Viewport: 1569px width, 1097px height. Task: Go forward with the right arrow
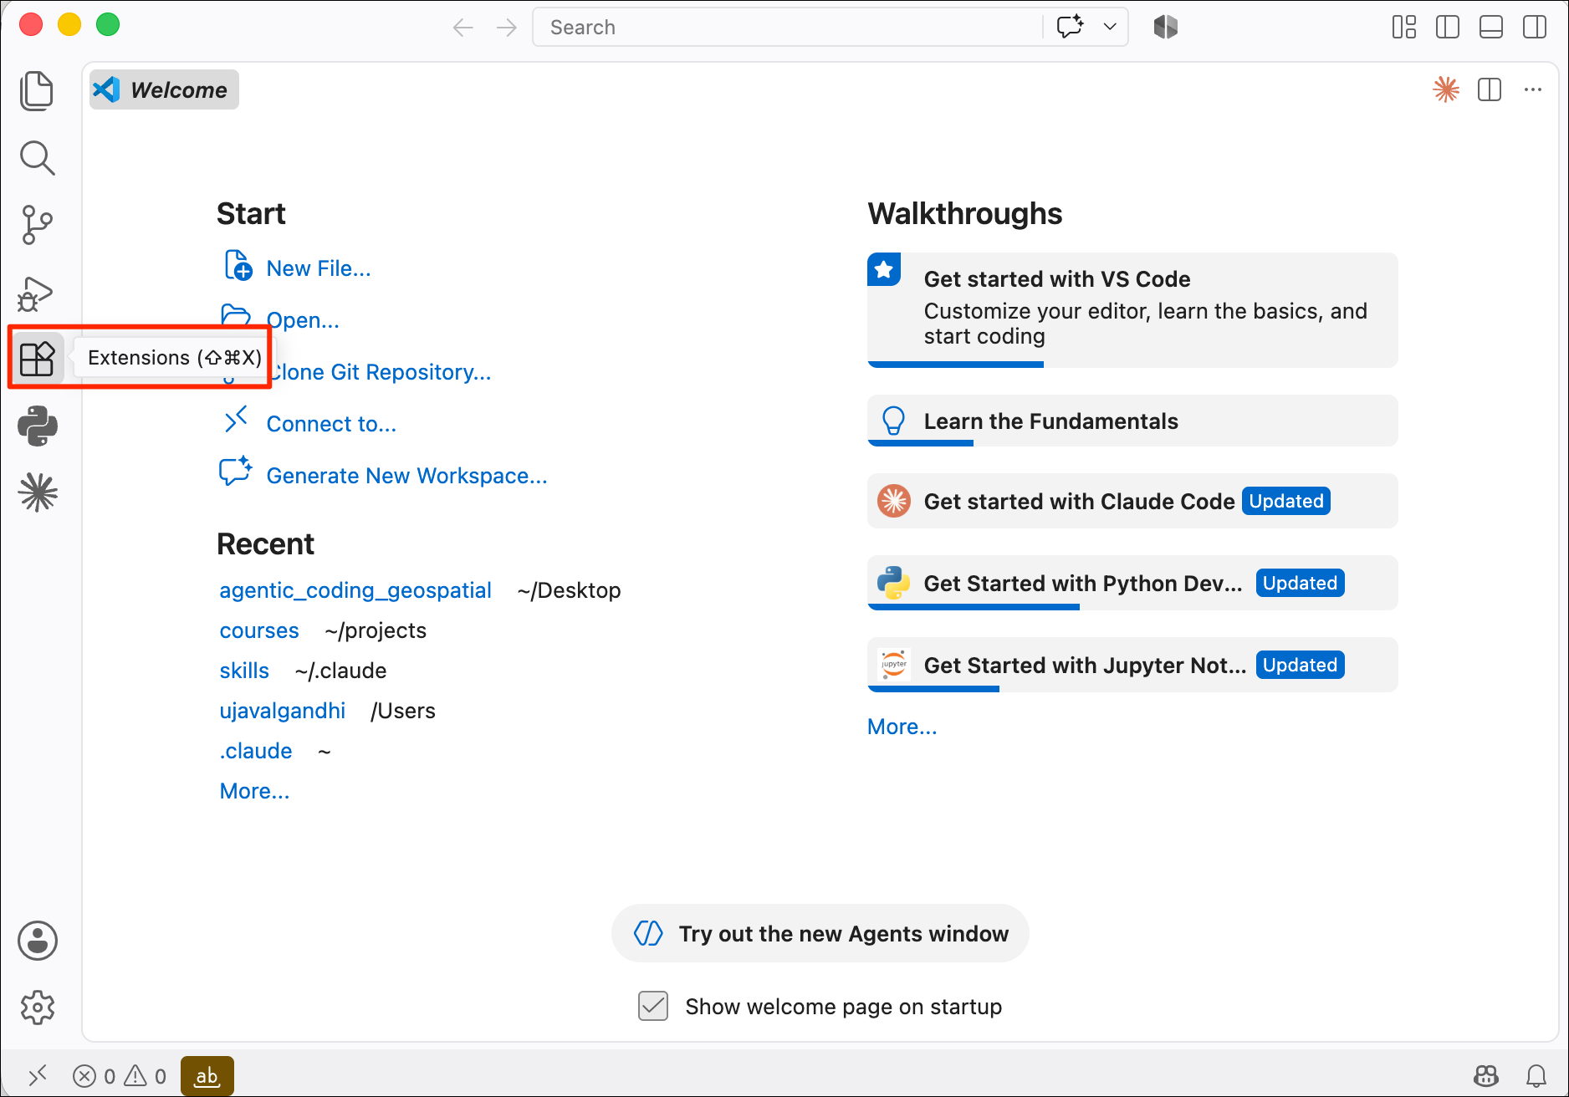[x=506, y=28]
